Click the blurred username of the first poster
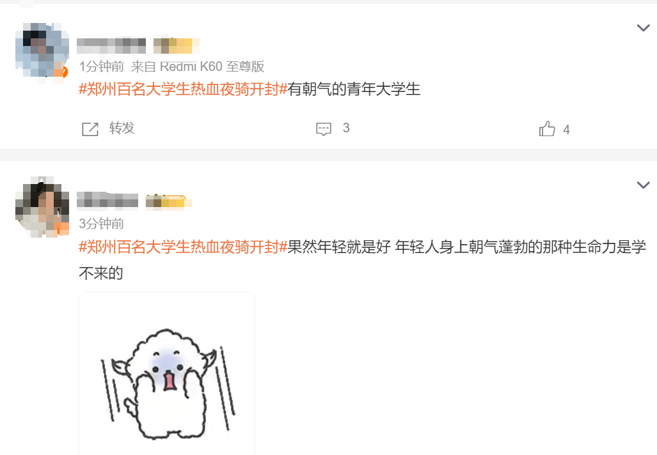The width and height of the screenshot is (657, 455). (111, 45)
